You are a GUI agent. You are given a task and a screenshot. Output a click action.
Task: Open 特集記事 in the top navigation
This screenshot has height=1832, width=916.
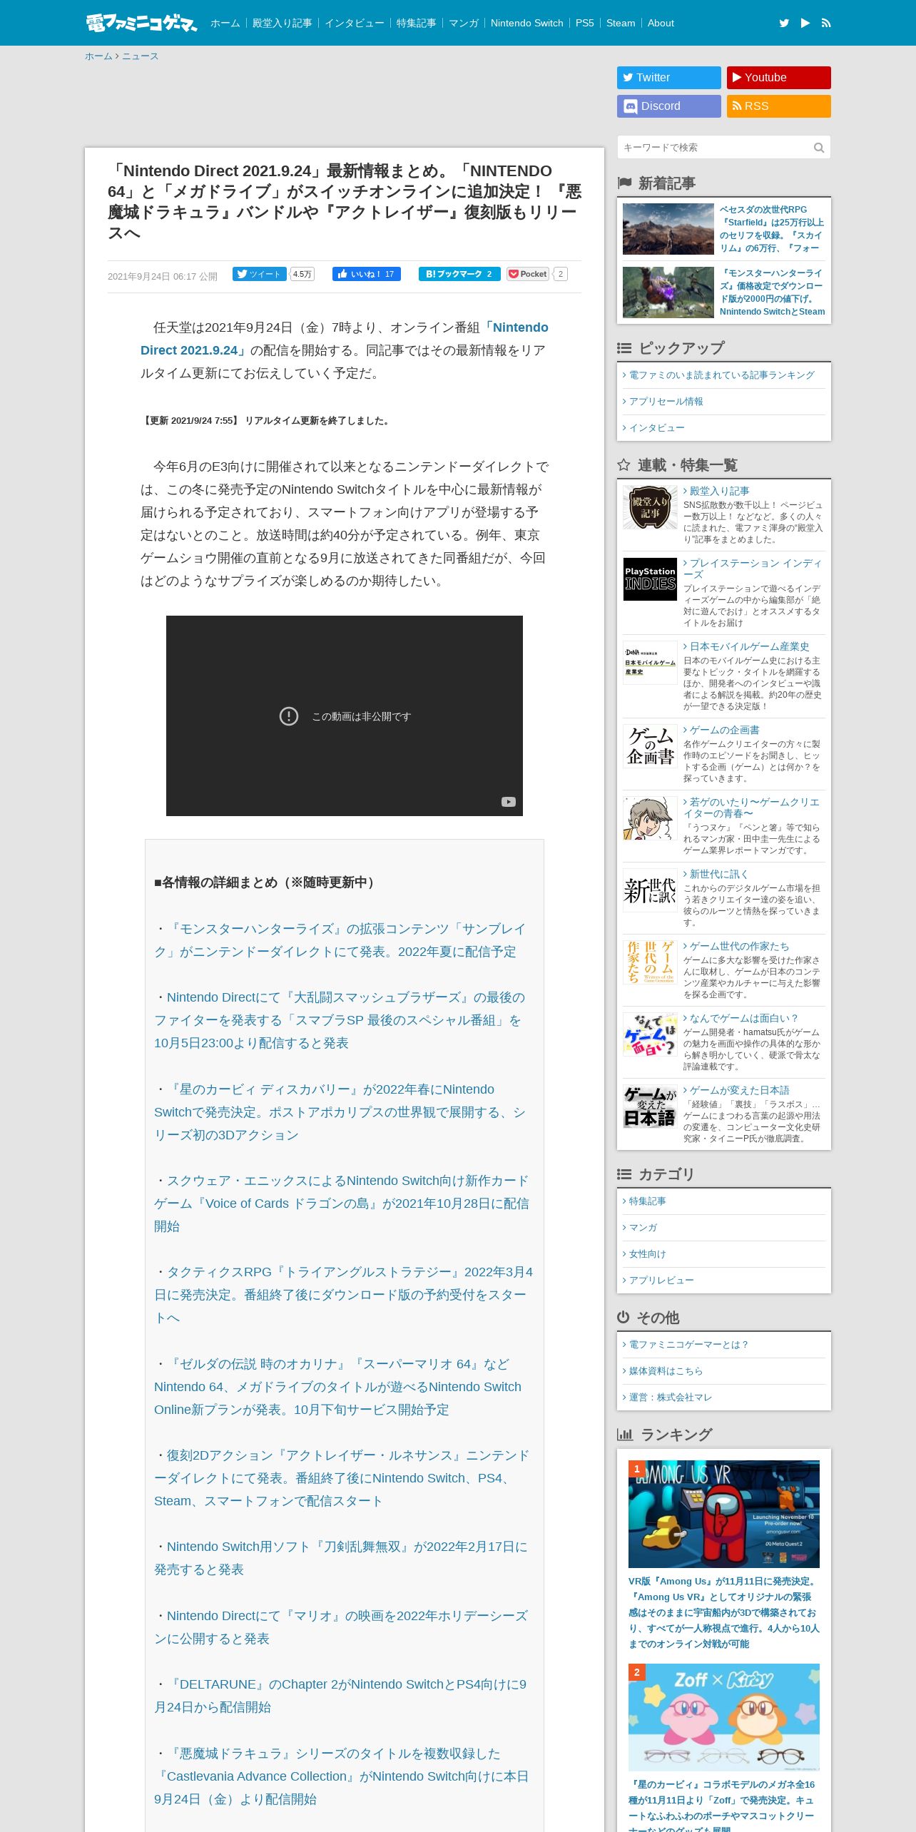tap(417, 23)
